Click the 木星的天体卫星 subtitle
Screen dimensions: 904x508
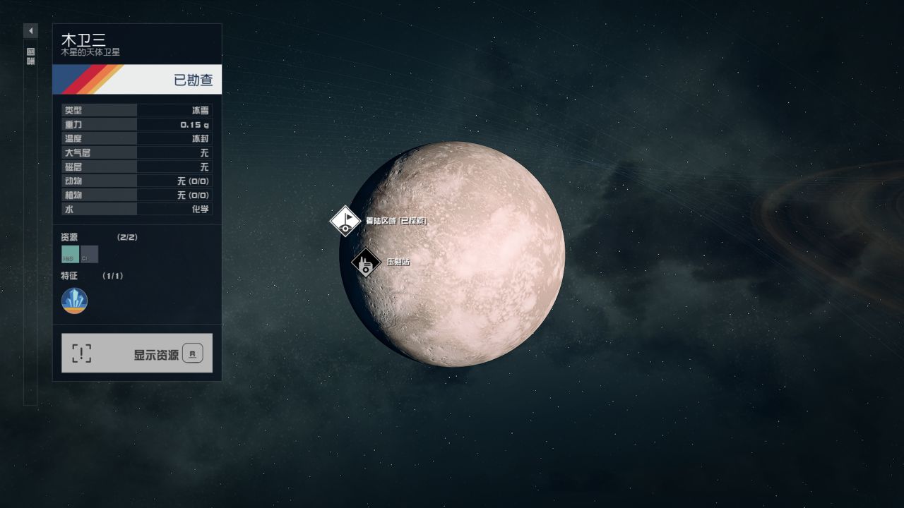(91, 52)
